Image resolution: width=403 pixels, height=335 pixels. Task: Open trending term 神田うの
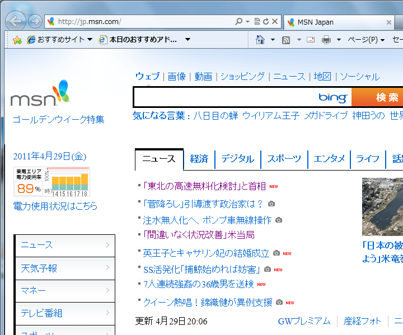pos(368,116)
